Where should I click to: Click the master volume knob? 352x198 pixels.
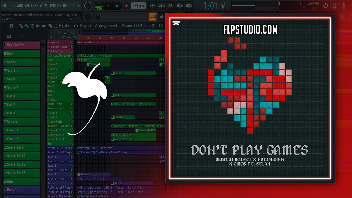[x=88, y=5]
